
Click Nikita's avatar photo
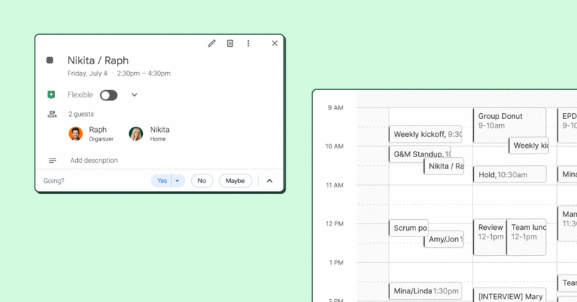tap(136, 133)
